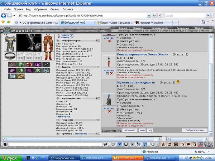Click the flag icon in bottom bar
Image resolution: width=215 pixels, height=161 pixels.
[x=189, y=144]
